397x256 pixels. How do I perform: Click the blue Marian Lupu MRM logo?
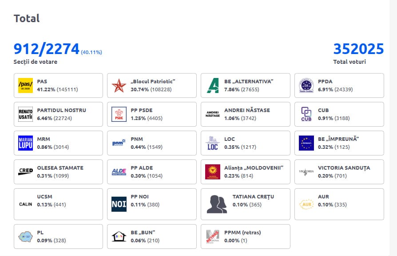point(26,143)
